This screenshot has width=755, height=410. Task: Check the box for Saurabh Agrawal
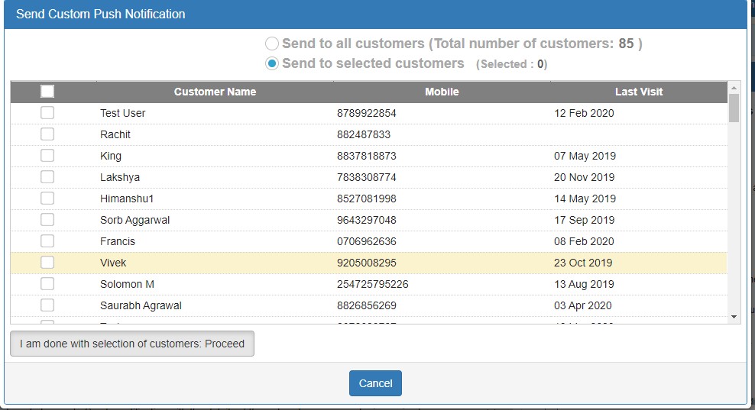click(47, 305)
